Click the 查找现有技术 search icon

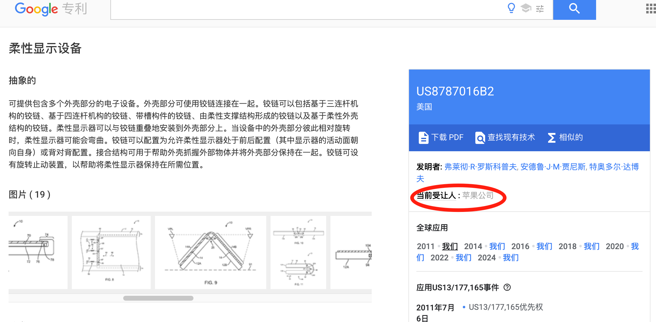[480, 138]
